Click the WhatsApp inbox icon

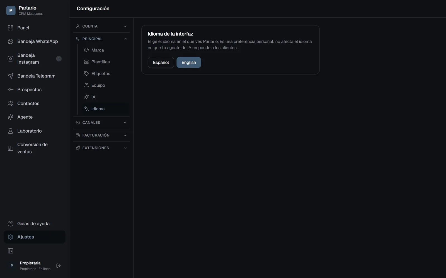(11, 41)
